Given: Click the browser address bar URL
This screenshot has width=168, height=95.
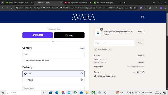Looking at the screenshot, I should pos(74,8).
